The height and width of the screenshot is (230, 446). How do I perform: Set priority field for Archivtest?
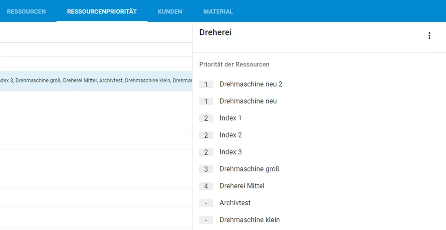[206, 203]
